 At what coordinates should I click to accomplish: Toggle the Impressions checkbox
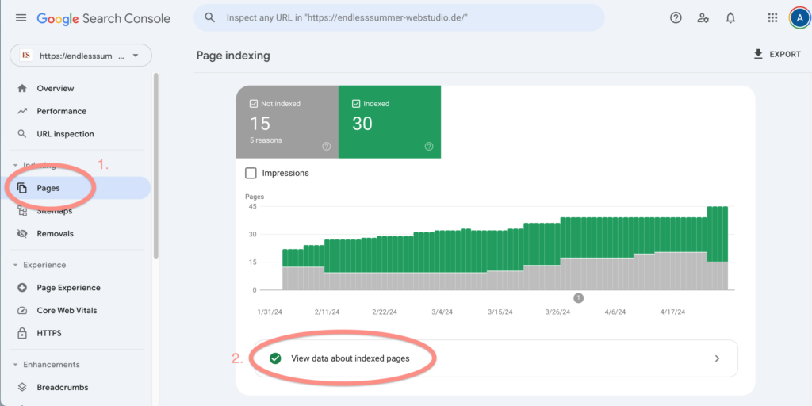pos(251,173)
